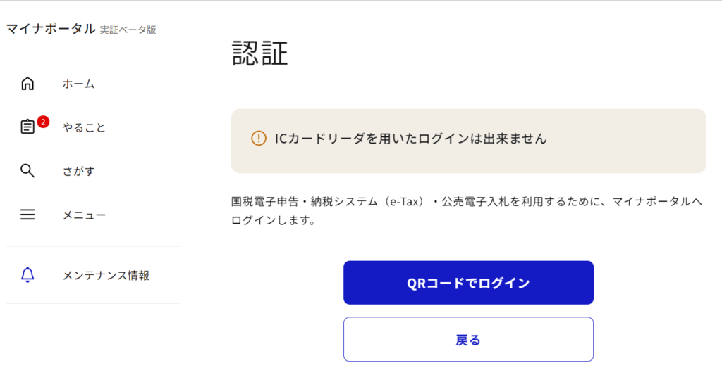Screen dimensions: 722x382
Task: Open the やること clipboard icon
Action: coord(27,127)
